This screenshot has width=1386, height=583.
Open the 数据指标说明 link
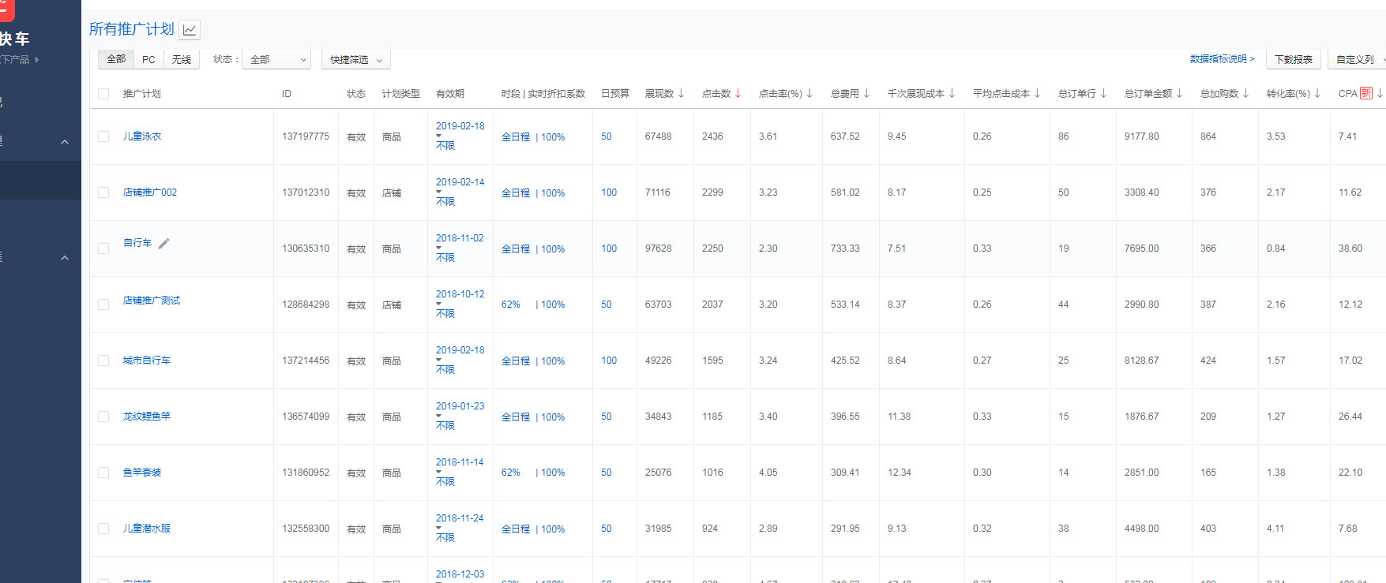coord(1222,59)
